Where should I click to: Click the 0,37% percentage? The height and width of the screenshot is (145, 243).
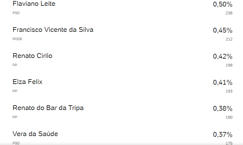point(223,134)
